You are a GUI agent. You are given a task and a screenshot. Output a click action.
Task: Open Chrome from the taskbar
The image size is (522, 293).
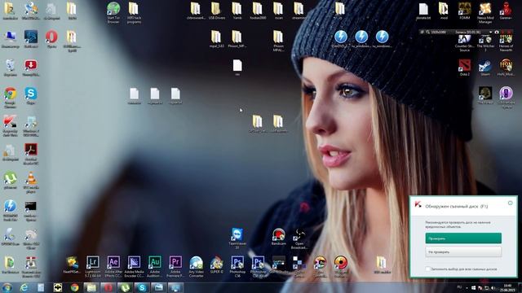click(74, 287)
